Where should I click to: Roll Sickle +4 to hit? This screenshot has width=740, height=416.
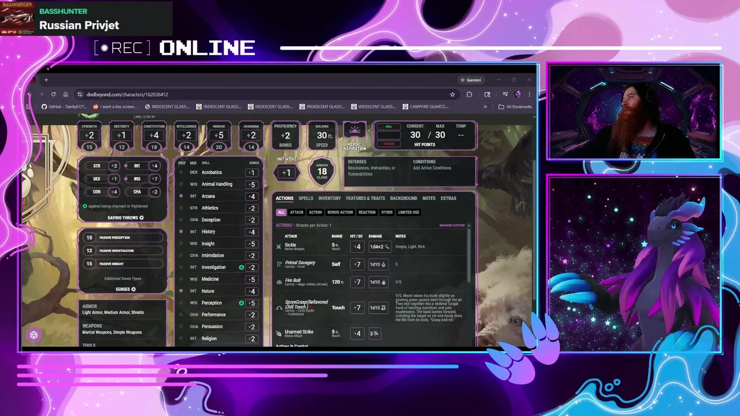pyautogui.click(x=357, y=247)
